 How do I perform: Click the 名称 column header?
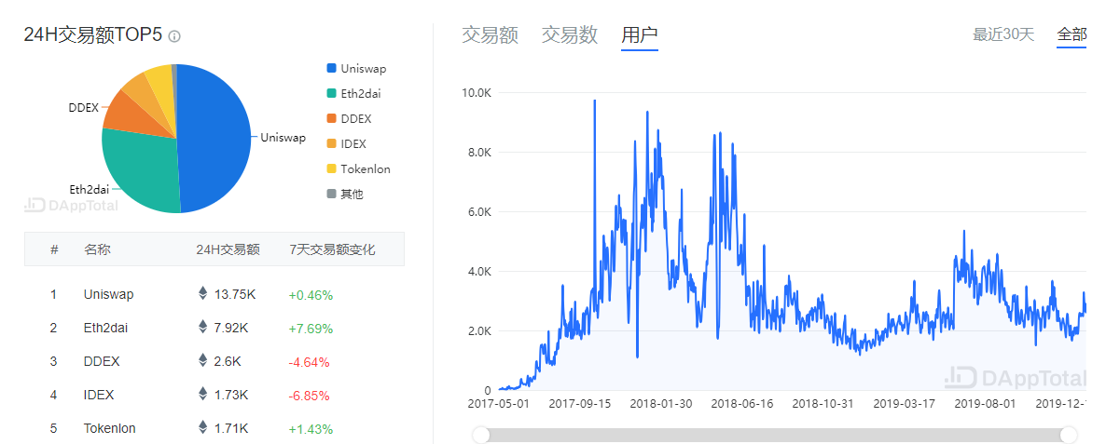[x=97, y=249]
